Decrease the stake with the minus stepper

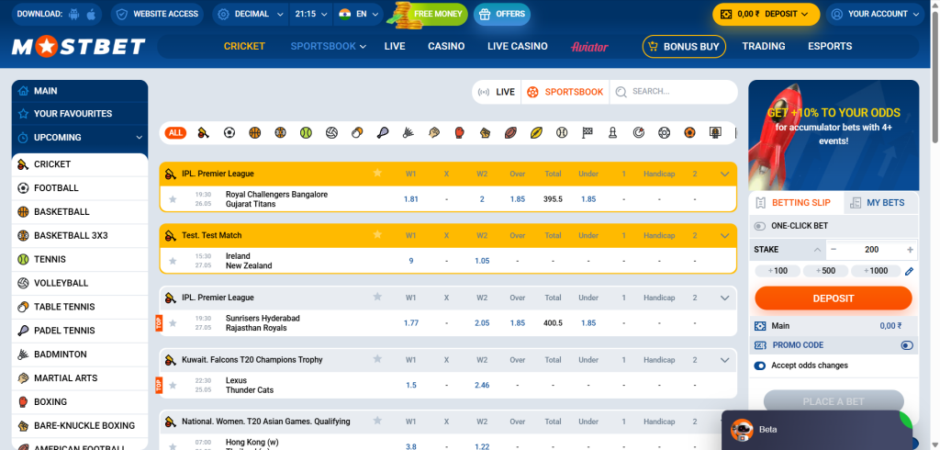pos(834,250)
